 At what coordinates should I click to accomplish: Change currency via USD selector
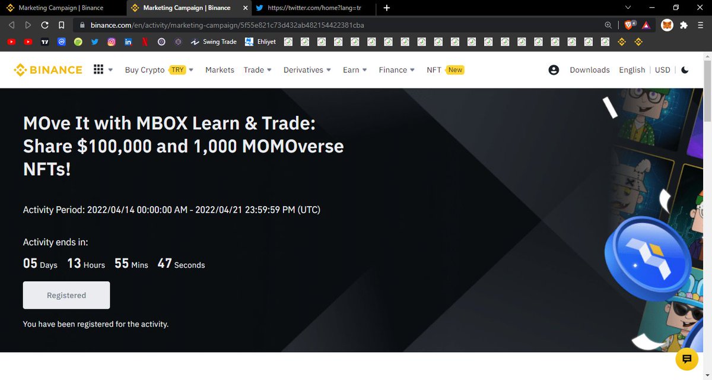click(663, 69)
